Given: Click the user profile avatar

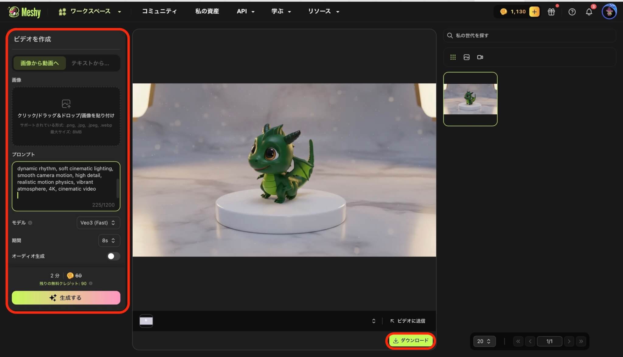Looking at the screenshot, I should pyautogui.click(x=609, y=12).
